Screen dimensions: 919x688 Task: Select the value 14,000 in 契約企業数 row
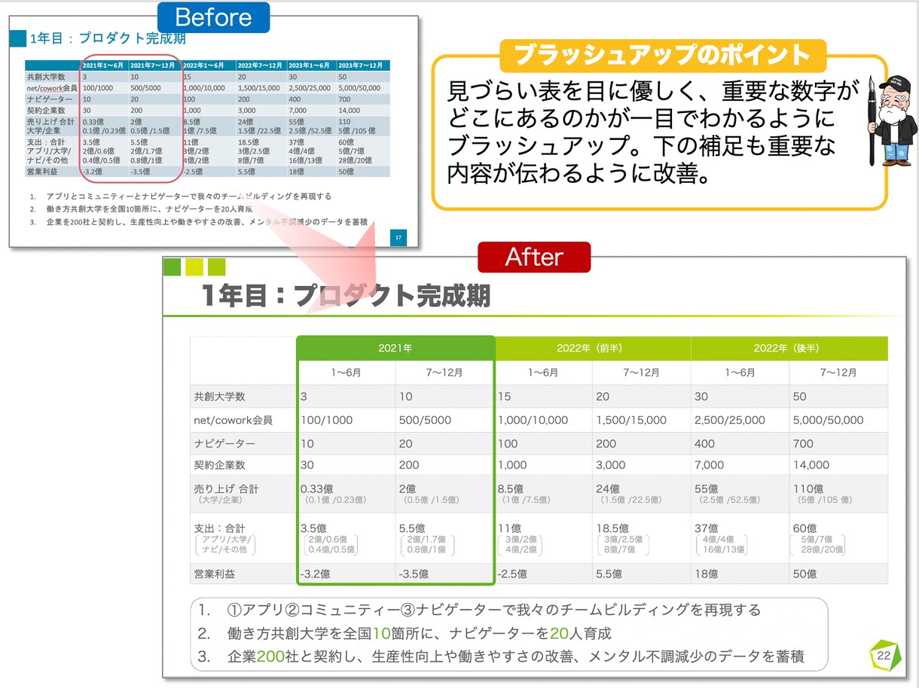(x=811, y=465)
